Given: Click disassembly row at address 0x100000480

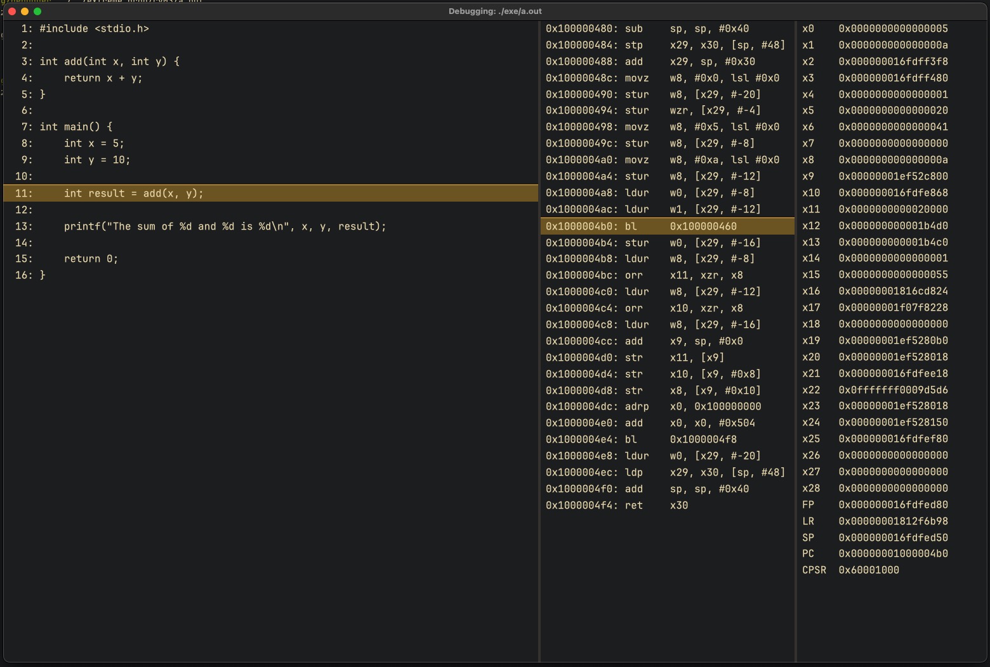Looking at the screenshot, I should point(667,29).
